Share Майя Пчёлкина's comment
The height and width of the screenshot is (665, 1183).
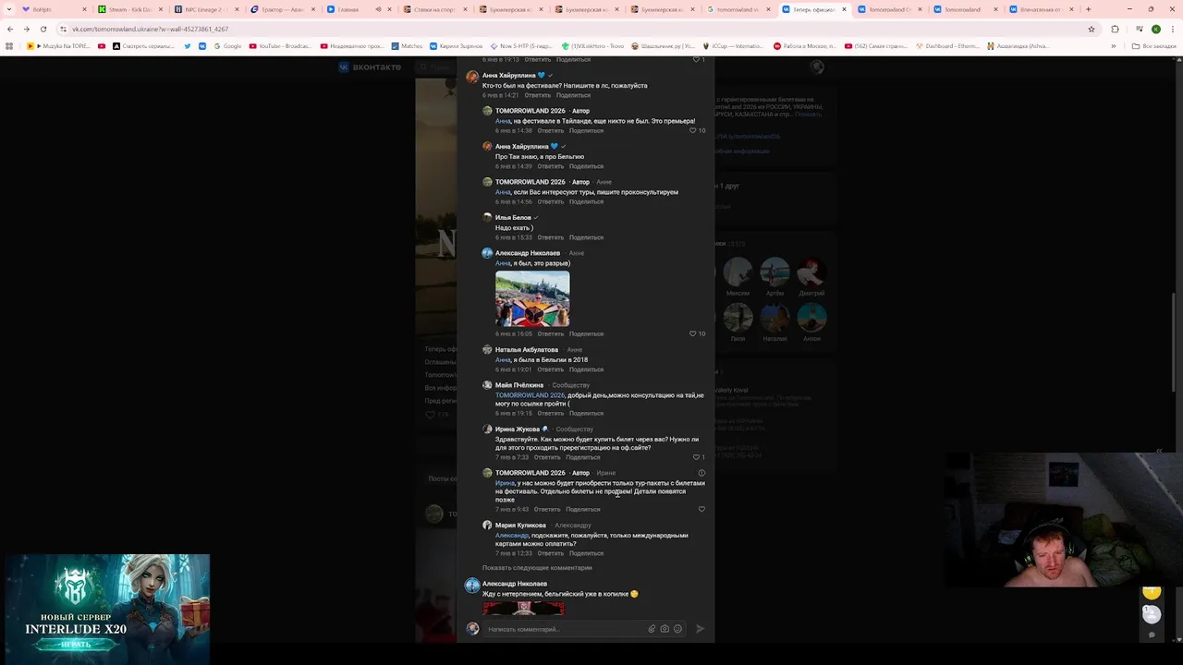586,413
